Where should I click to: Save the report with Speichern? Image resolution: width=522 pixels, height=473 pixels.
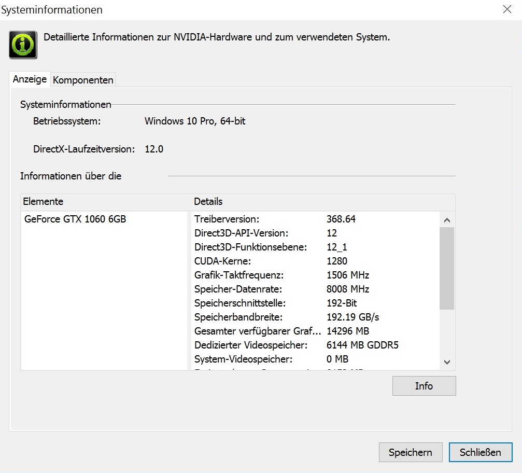tap(411, 452)
